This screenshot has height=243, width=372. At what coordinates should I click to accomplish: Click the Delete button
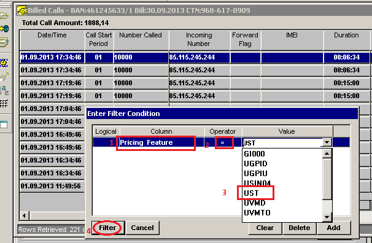click(300, 228)
